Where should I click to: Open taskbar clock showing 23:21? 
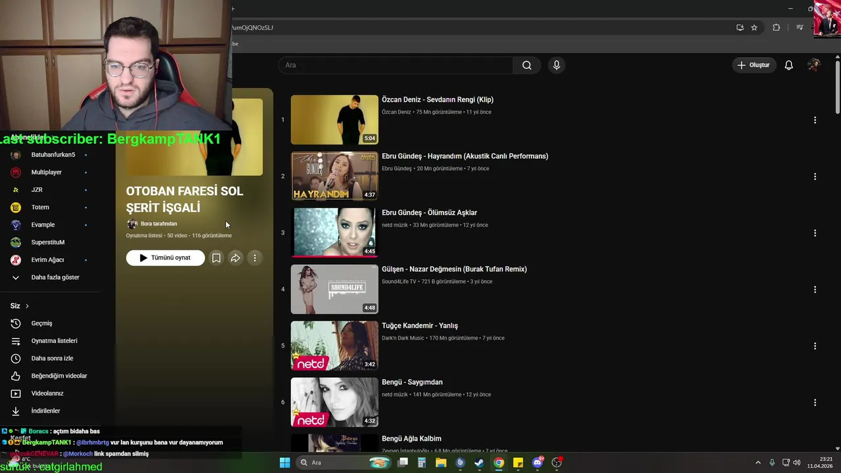pyautogui.click(x=821, y=462)
